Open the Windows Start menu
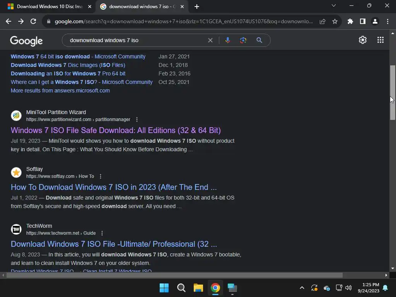Image resolution: width=396 pixels, height=297 pixels. 164,288
